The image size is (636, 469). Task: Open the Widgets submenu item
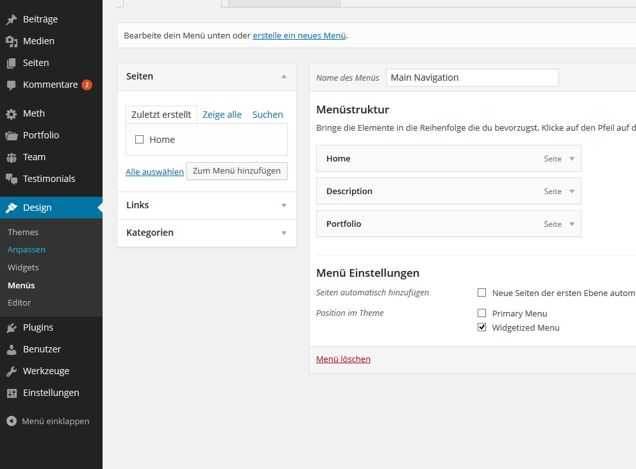23,267
